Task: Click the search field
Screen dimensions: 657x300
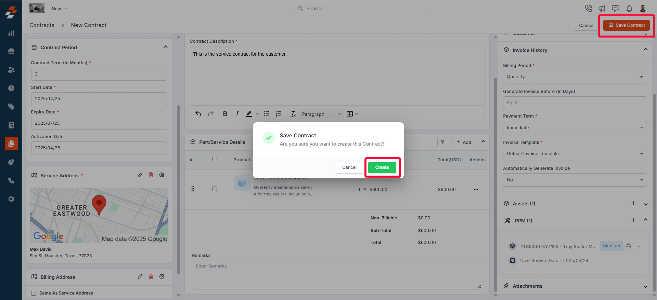Action: (x=361, y=9)
